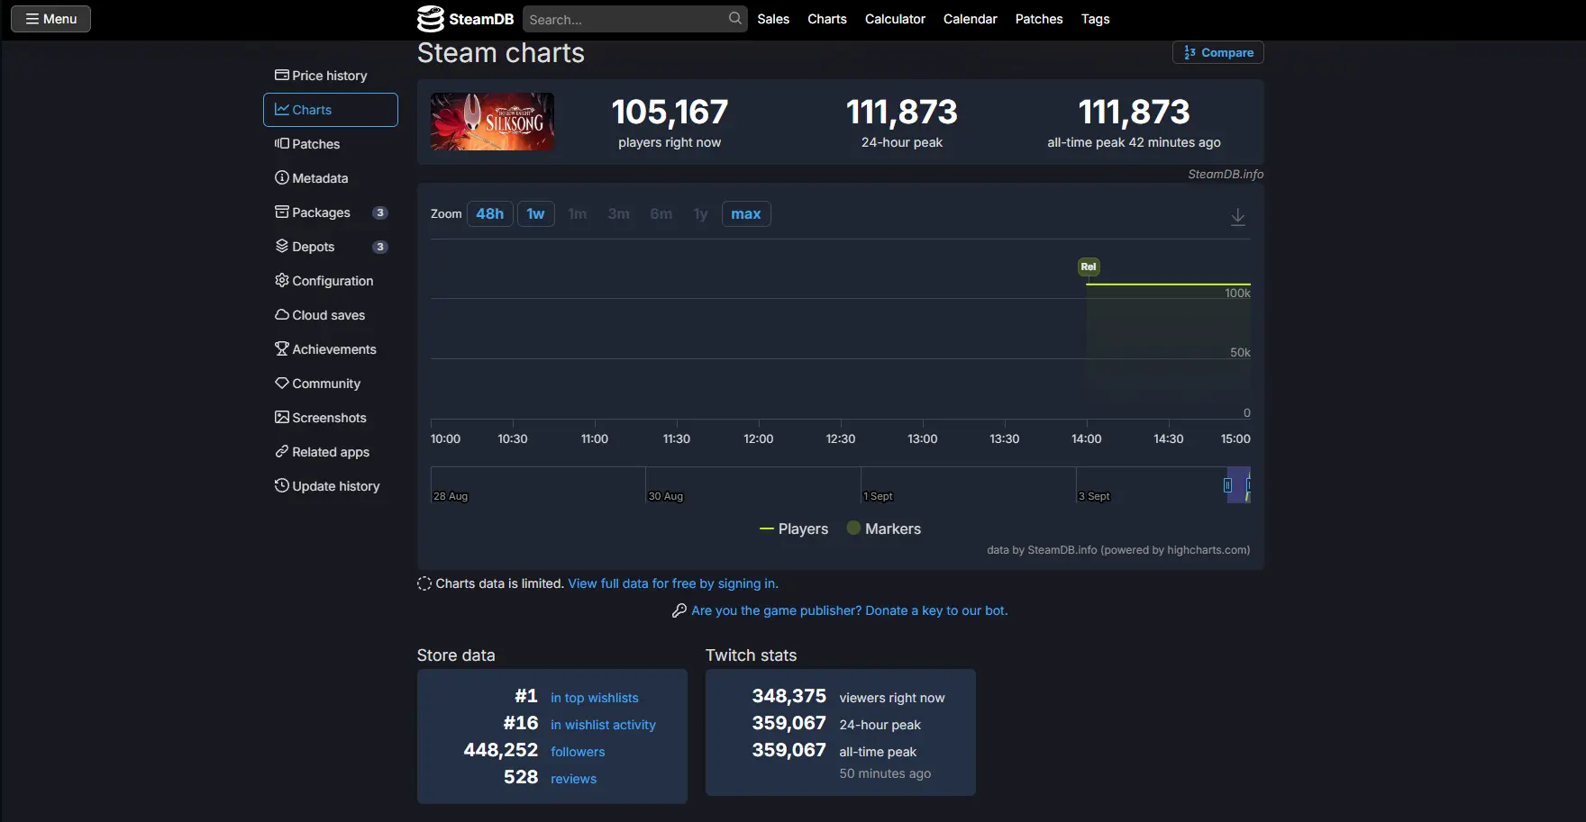Select 1m zoom option
This screenshot has width=1586, height=822.
tap(578, 214)
